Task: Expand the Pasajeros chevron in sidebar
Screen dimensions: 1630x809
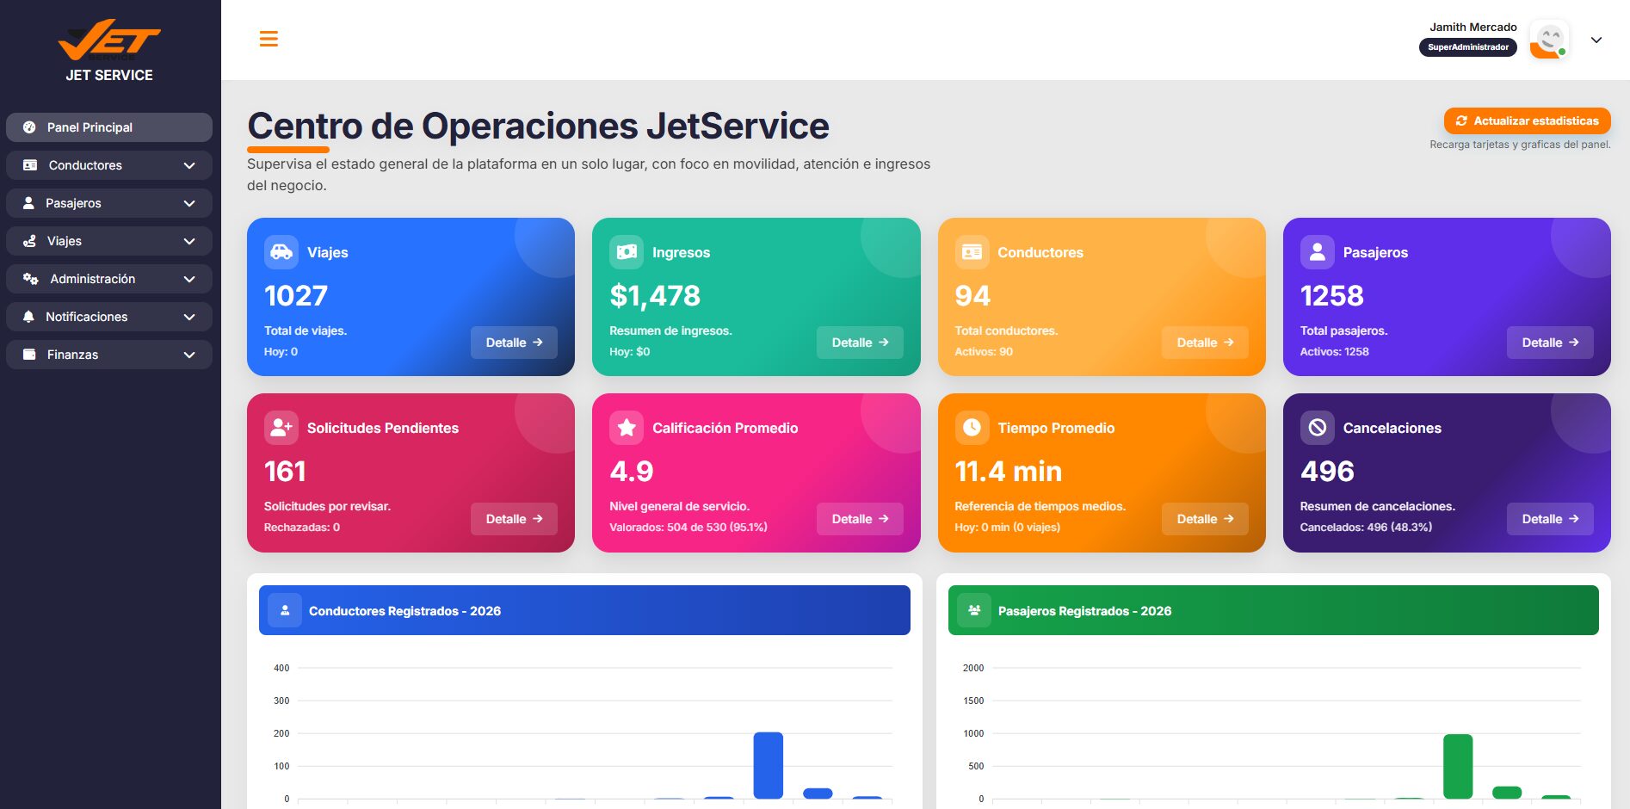Action: (x=189, y=203)
